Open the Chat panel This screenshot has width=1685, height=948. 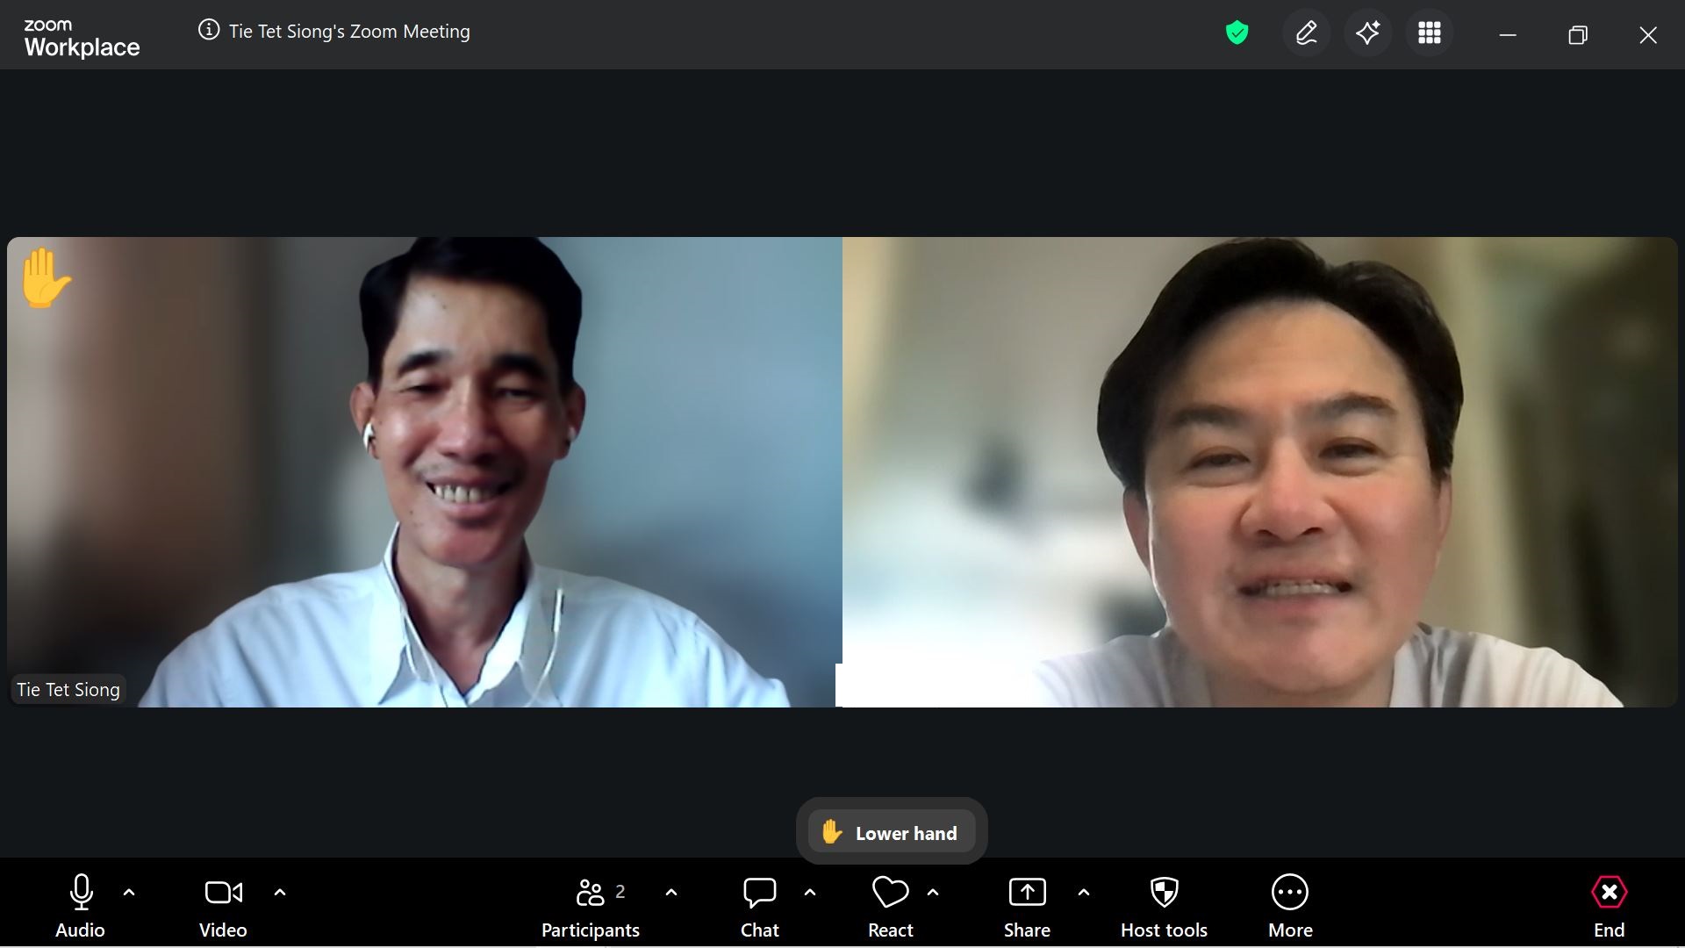pyautogui.click(x=759, y=907)
